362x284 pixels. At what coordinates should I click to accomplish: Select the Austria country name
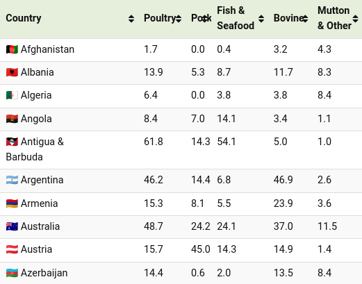36,249
